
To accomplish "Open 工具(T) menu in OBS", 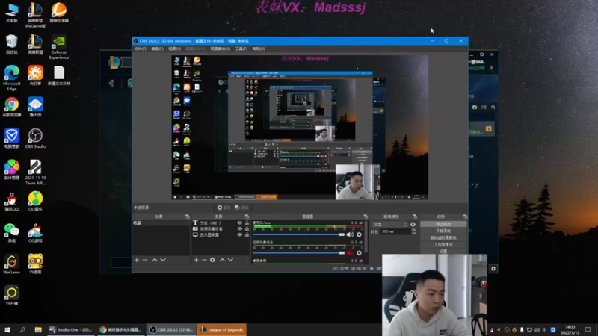I will coord(241,49).
